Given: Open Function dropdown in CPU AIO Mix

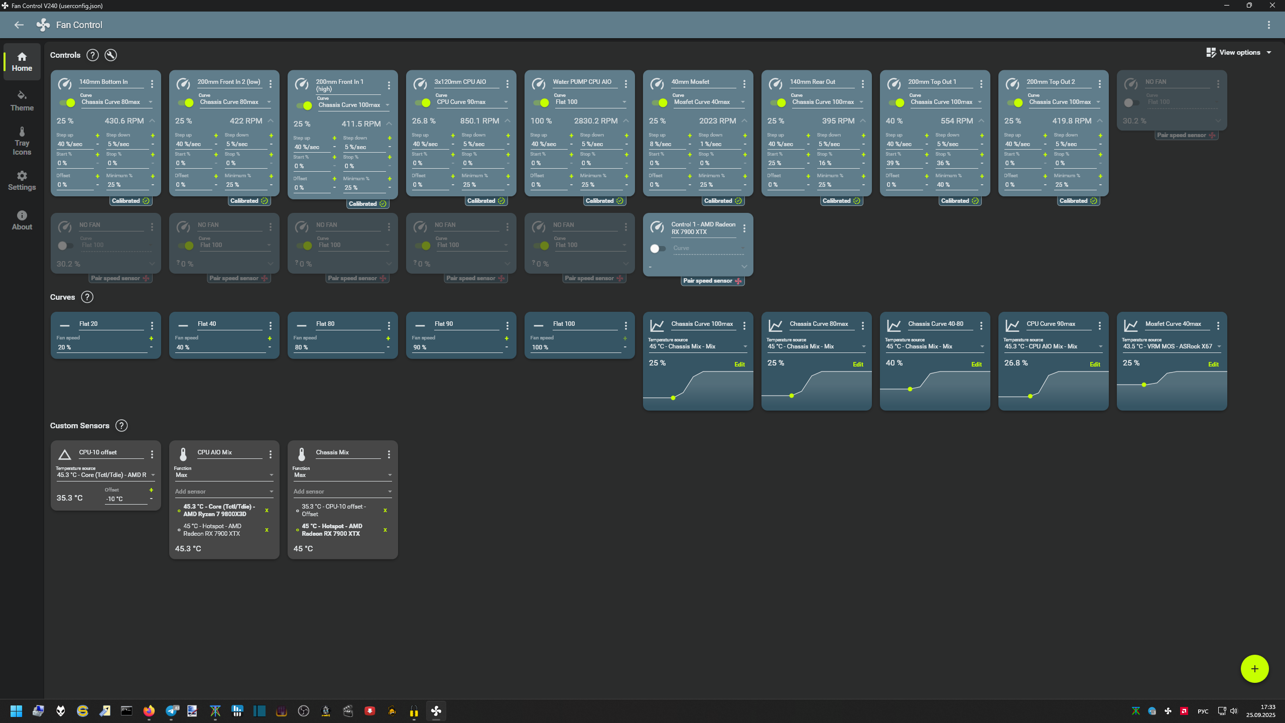Looking at the screenshot, I should coord(271,475).
